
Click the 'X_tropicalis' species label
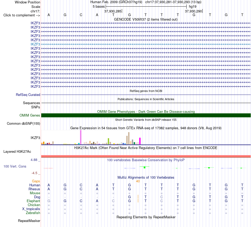pos(31,209)
